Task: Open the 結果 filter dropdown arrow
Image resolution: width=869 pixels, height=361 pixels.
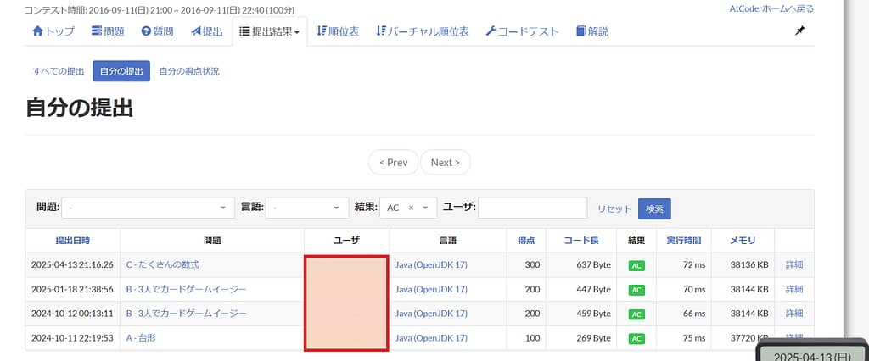Action: click(x=426, y=208)
